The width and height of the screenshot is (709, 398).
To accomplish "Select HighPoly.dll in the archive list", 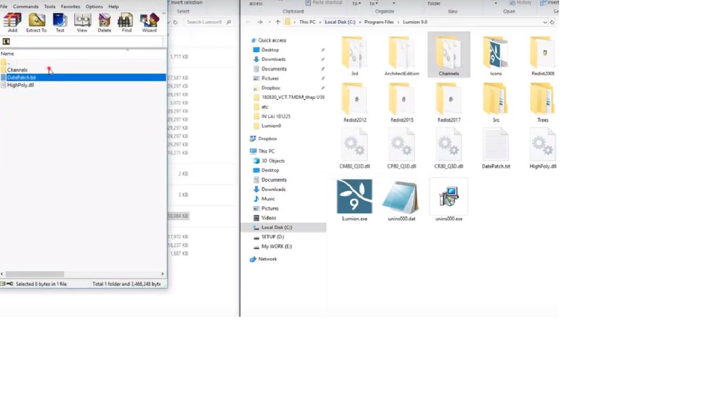I will click(21, 85).
